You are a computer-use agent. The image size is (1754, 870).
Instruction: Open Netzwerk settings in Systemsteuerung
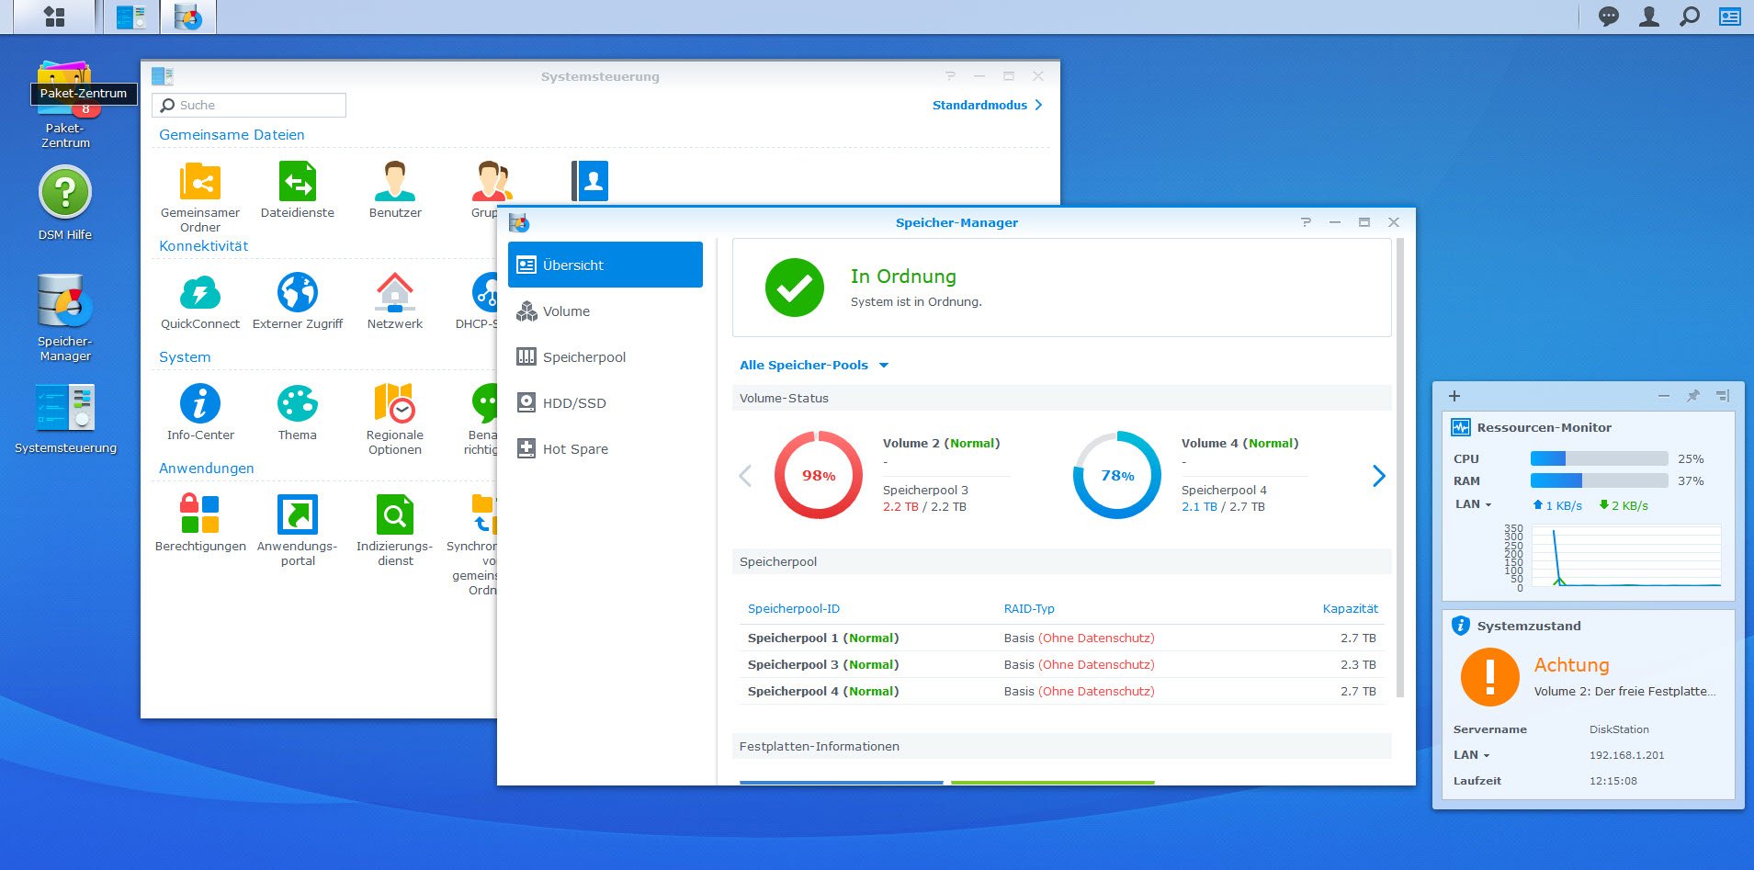coord(395,301)
